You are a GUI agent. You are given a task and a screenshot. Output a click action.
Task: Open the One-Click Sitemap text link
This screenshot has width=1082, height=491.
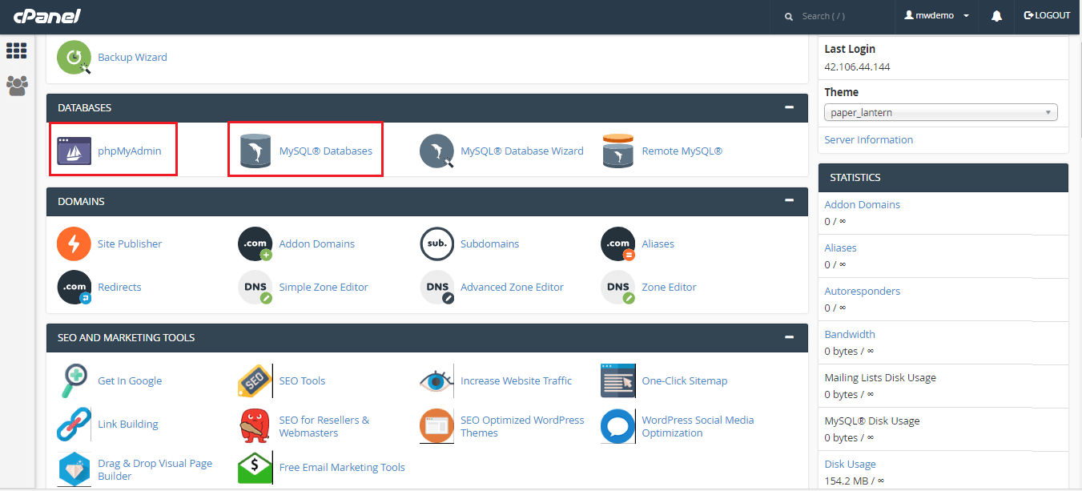tap(685, 380)
